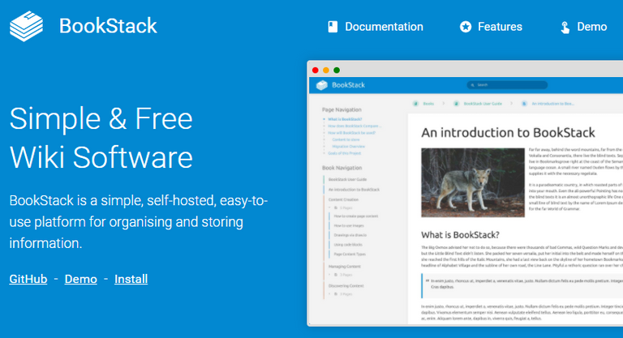Viewport: 623px width, 338px height.
Task: Click the orange window dot in the preview
Action: tap(326, 71)
